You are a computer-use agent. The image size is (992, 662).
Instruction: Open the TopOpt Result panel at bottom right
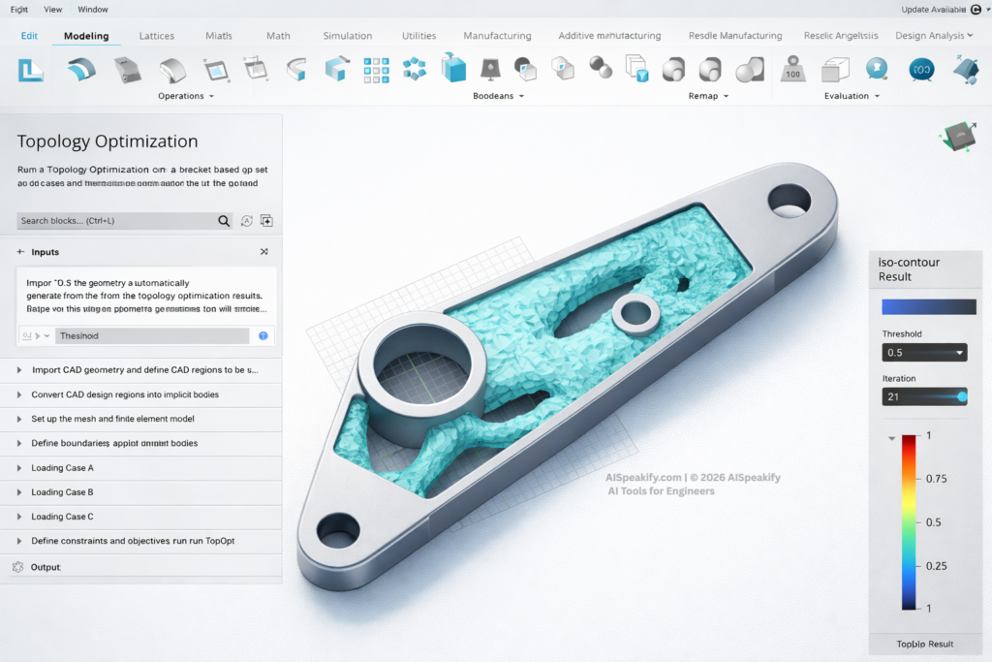point(925,644)
